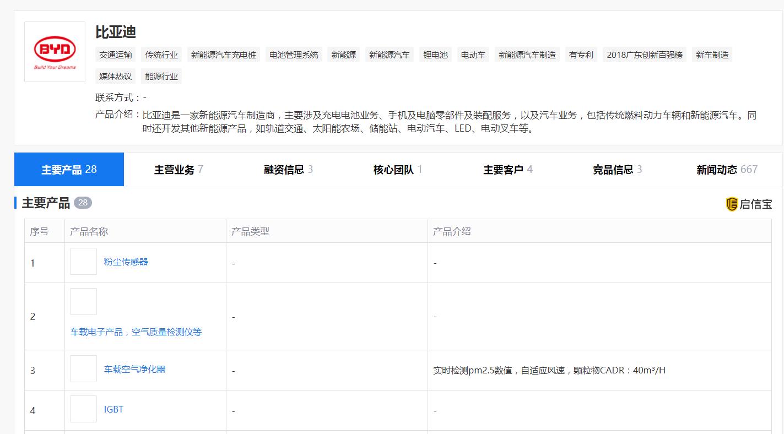Open the 车载空气净化器 product thumbnail

pyautogui.click(x=83, y=369)
